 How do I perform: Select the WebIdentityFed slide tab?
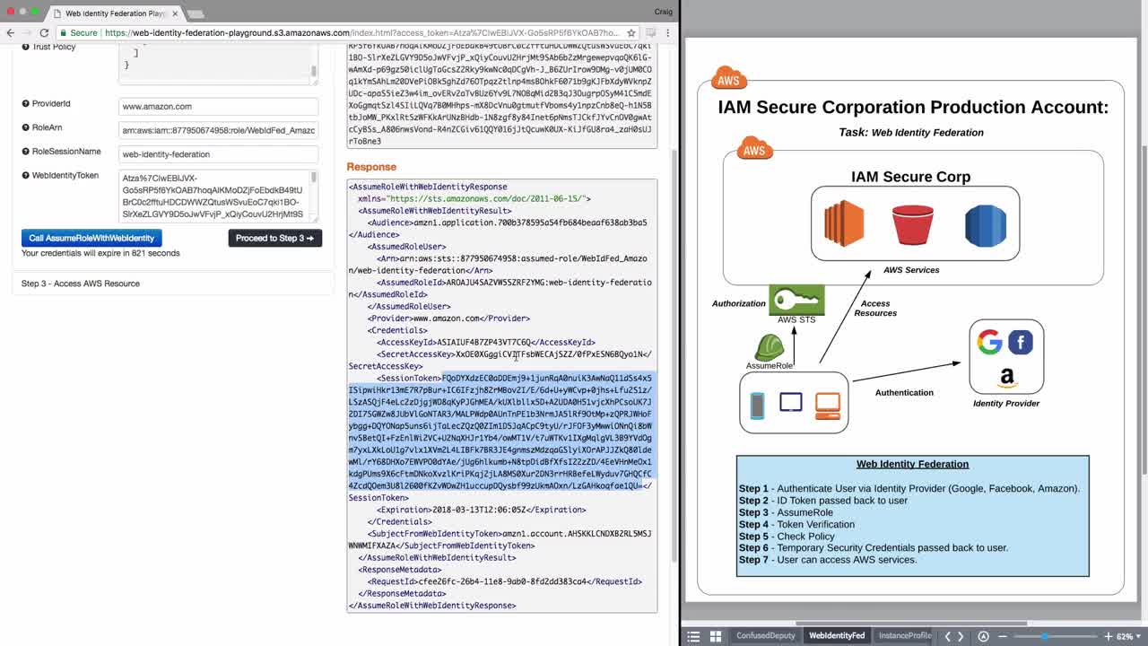tap(837, 636)
